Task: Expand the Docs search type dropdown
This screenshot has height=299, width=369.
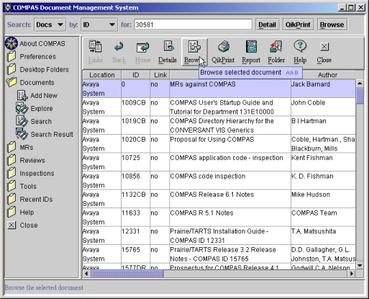Action: (x=50, y=24)
